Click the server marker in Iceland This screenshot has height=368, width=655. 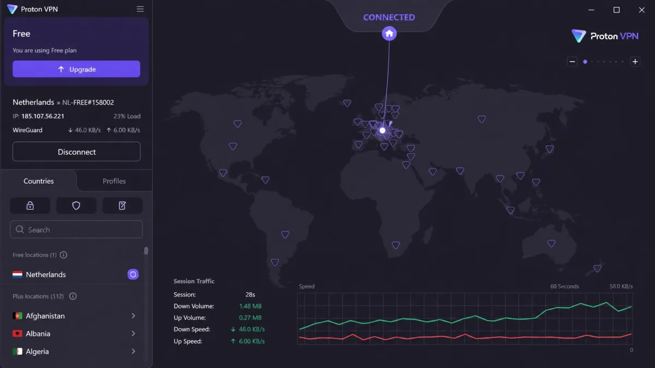pyautogui.click(x=347, y=102)
